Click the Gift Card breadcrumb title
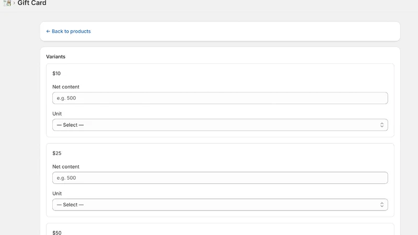The width and height of the screenshot is (418, 235). pos(32,3)
